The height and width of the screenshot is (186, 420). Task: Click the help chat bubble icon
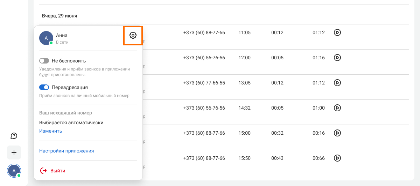click(x=14, y=136)
